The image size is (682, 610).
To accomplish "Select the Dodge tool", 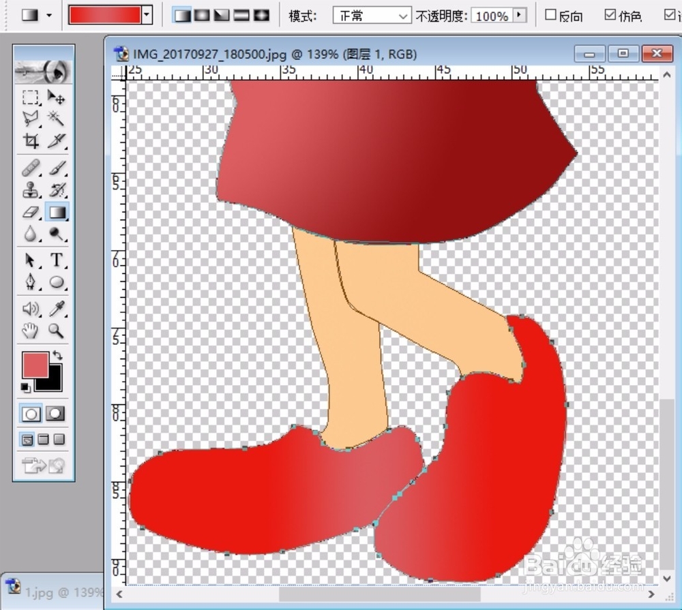I will click(x=56, y=234).
